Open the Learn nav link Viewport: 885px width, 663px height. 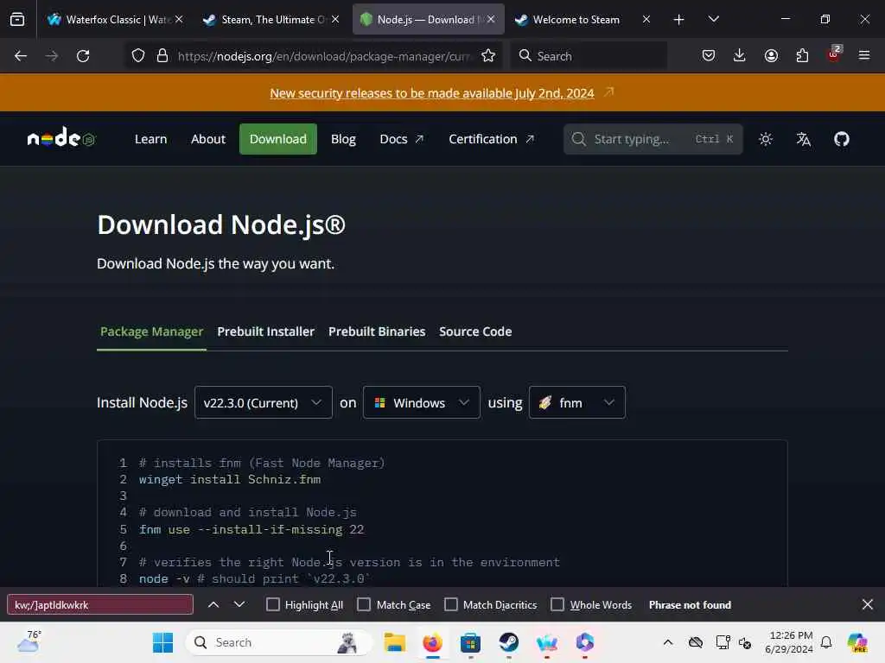[x=150, y=139]
